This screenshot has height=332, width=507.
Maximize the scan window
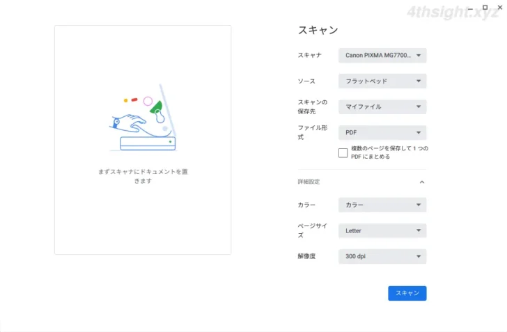pyautogui.click(x=485, y=7)
